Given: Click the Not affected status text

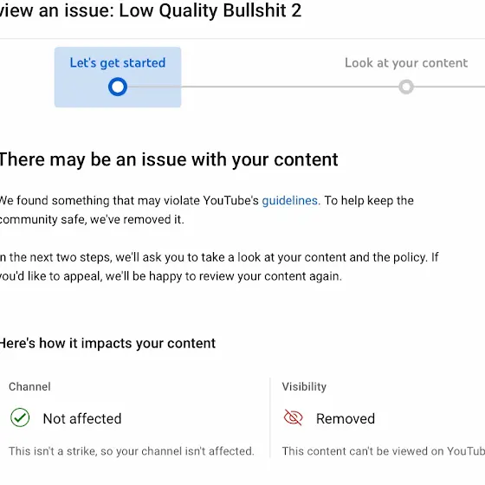Looking at the screenshot, I should 82,418.
